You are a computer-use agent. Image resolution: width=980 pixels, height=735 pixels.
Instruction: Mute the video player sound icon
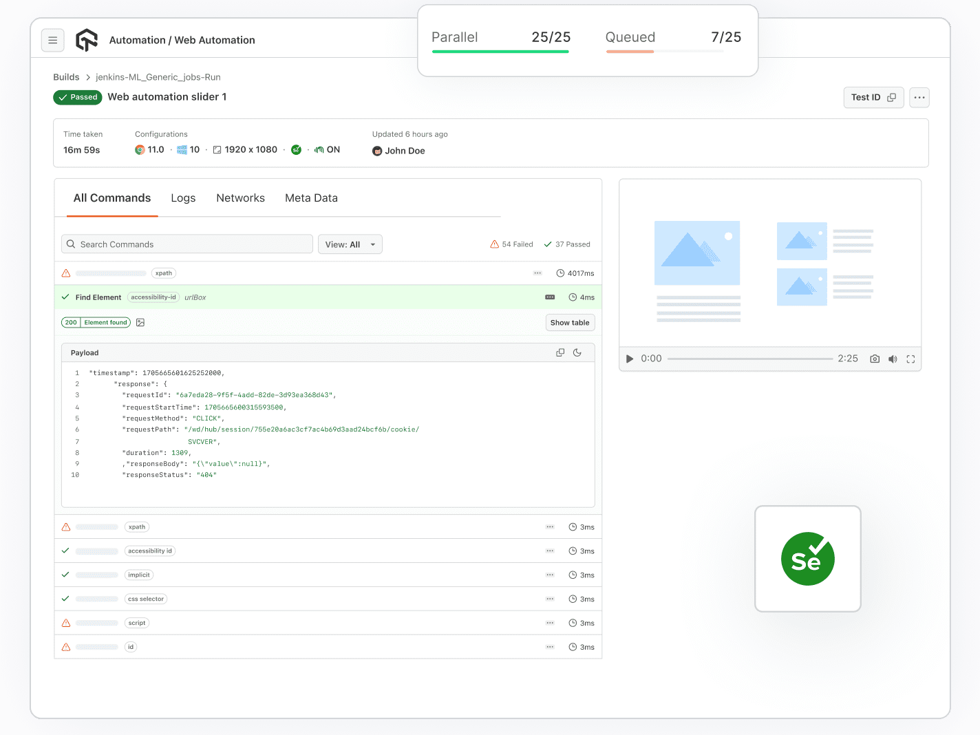coord(893,359)
